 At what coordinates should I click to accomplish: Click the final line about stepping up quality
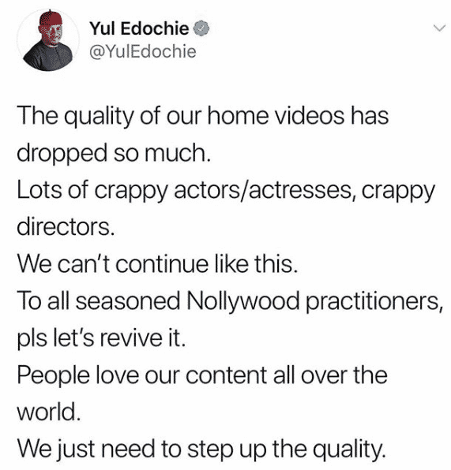[x=201, y=449]
